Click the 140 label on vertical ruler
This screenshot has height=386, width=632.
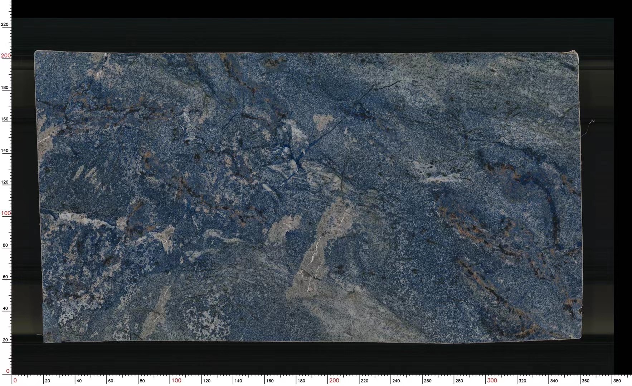pos(5,150)
